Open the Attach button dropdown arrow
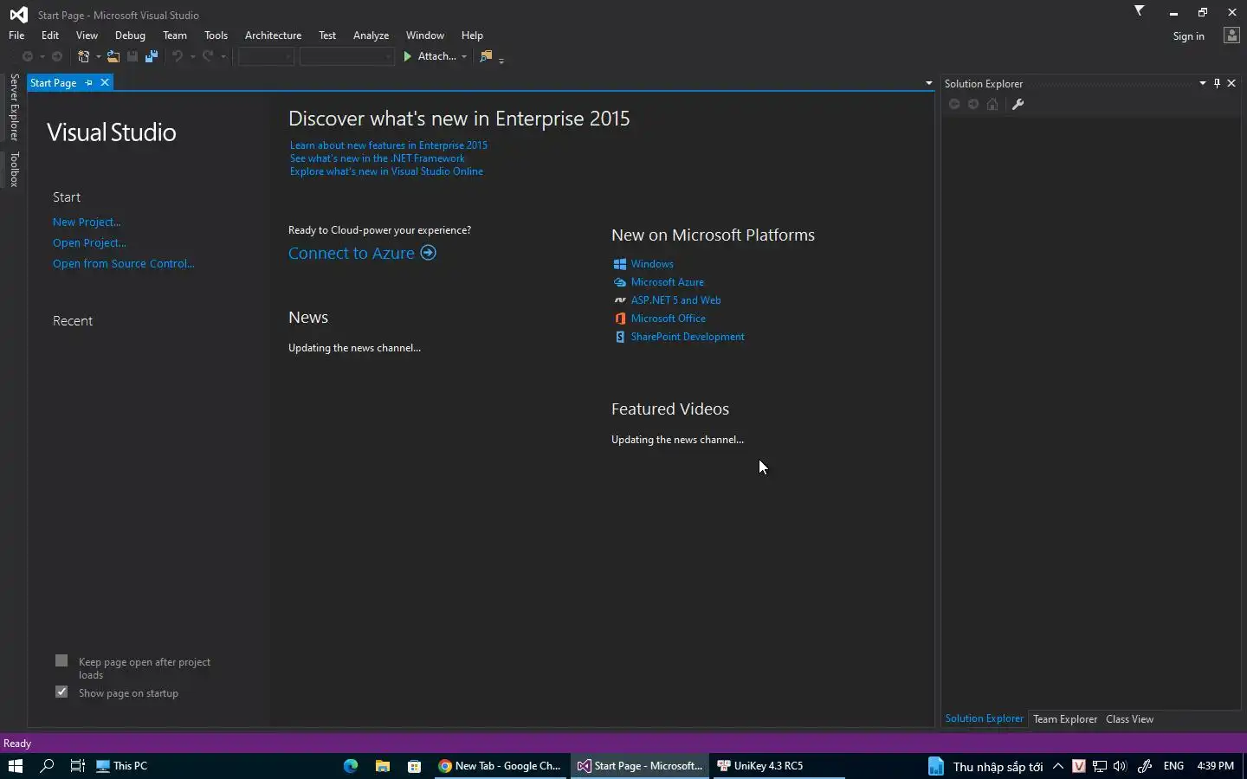This screenshot has width=1247, height=779. 464,57
